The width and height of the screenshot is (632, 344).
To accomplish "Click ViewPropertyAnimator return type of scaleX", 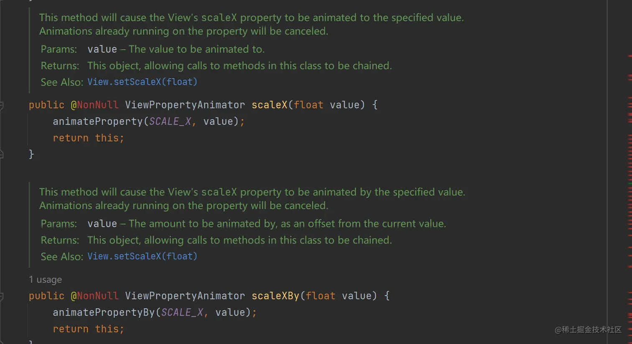I will tap(185, 105).
